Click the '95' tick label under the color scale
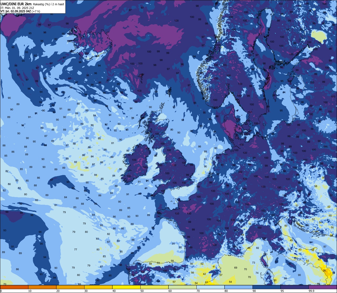The width and height of the screenshot is (337, 293). point(282,291)
